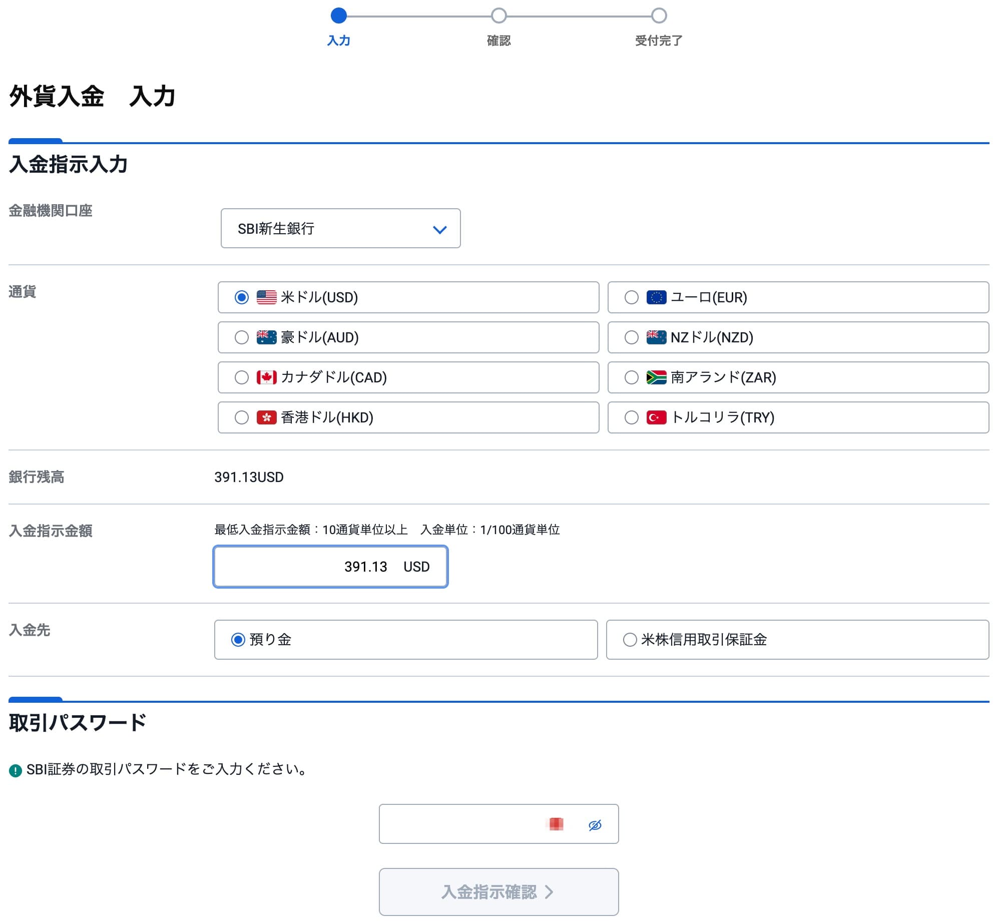
Task: Click the EU flag icon beside ユーロ(EUR)
Action: coord(656,297)
